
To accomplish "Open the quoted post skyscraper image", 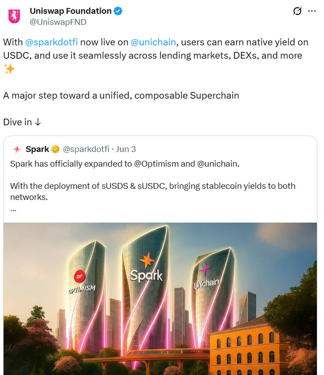I will (160, 299).
